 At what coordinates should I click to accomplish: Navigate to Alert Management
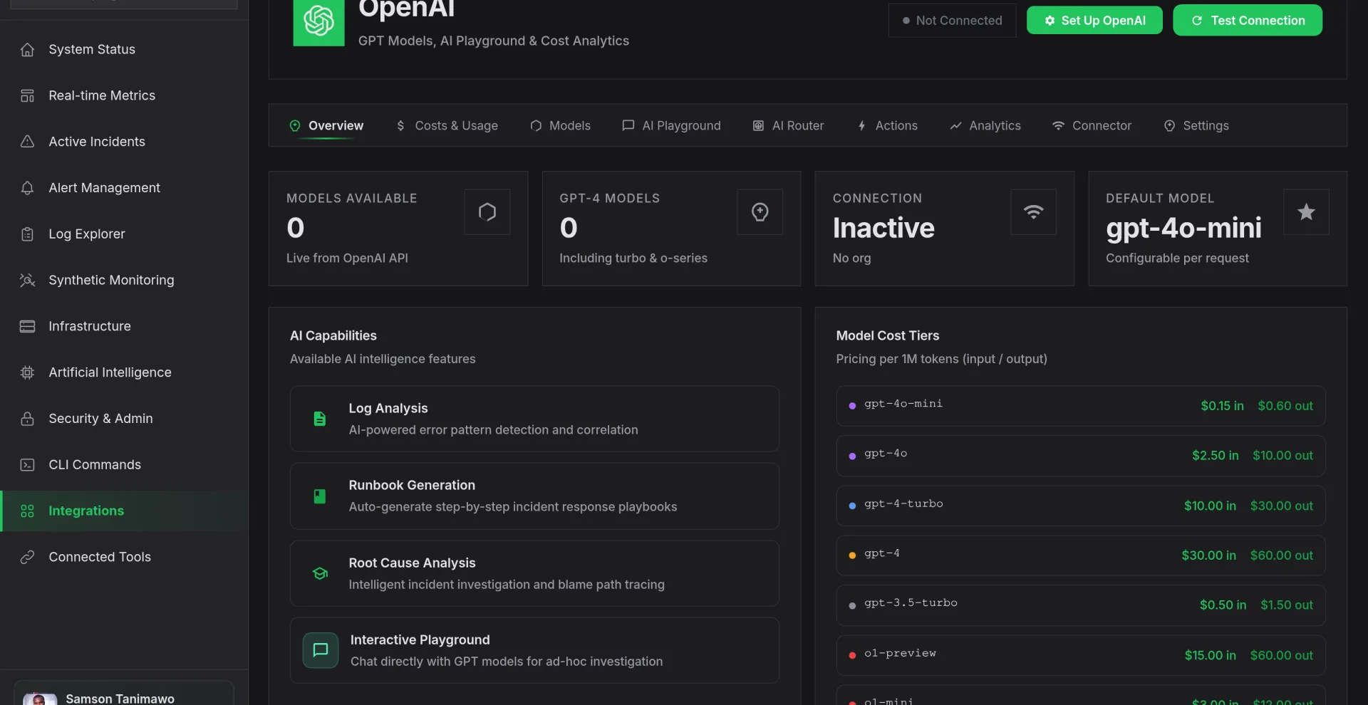point(124,188)
